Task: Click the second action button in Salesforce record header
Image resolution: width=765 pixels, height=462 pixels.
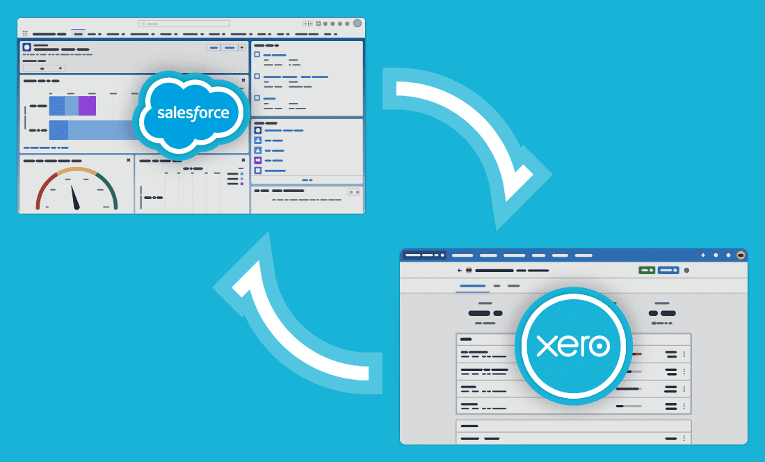Action: [229, 47]
